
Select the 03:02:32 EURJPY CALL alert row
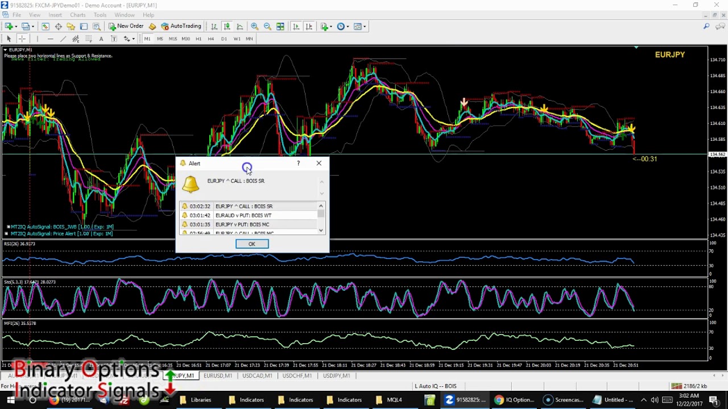[x=249, y=206]
